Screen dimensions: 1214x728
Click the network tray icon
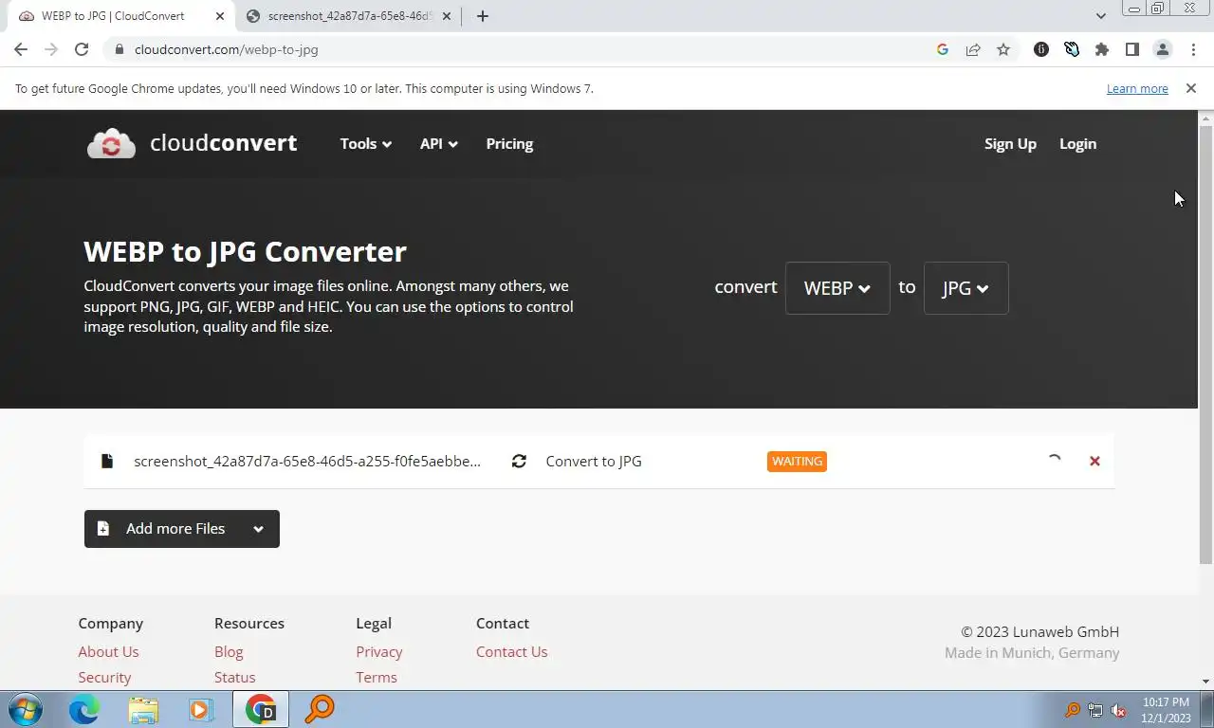(x=1095, y=710)
